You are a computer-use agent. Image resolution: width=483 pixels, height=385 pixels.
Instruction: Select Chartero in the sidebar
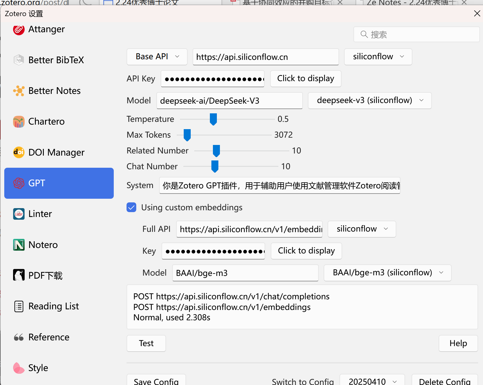pos(59,122)
